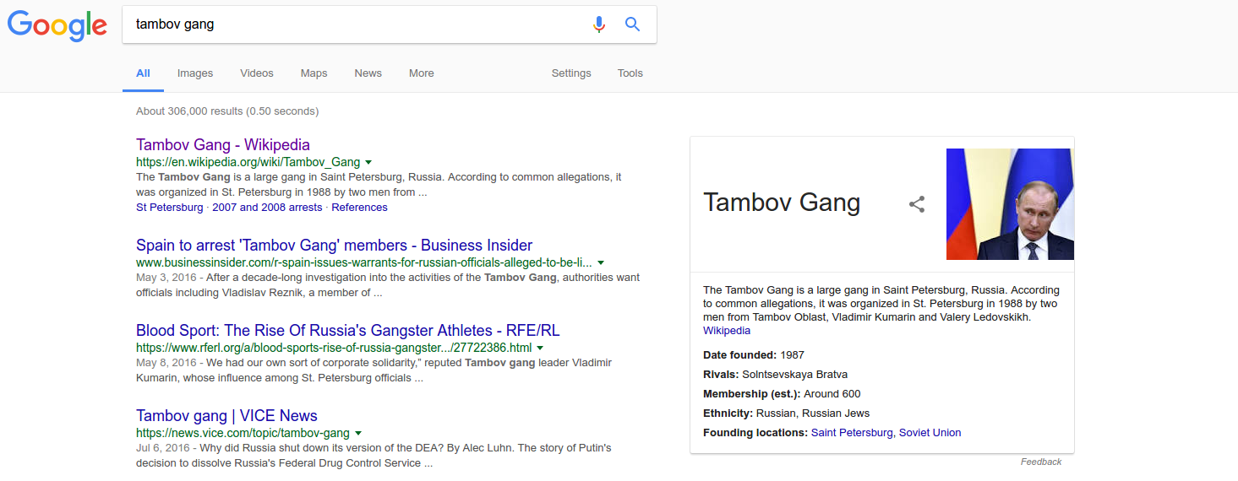
Task: Click the "Rivals: Solntsevskaya Bratva" row
Action: click(775, 375)
